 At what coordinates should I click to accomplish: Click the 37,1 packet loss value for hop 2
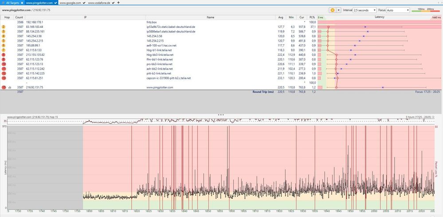313,27
